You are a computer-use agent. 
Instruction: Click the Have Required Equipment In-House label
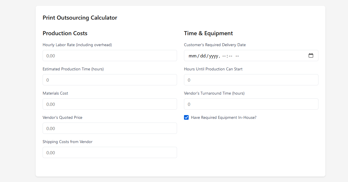223,117
